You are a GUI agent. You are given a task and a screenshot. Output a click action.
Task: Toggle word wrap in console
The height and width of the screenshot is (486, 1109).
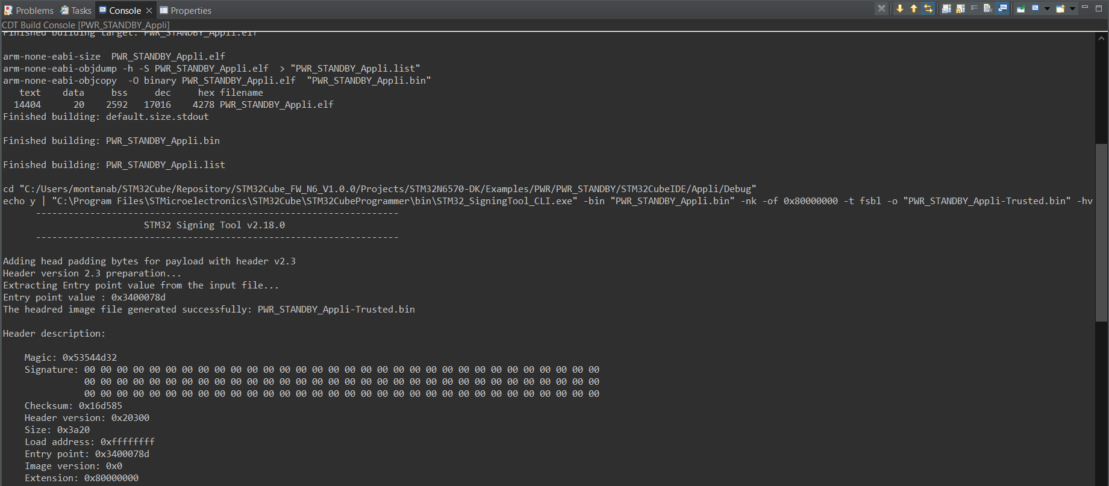tap(974, 8)
